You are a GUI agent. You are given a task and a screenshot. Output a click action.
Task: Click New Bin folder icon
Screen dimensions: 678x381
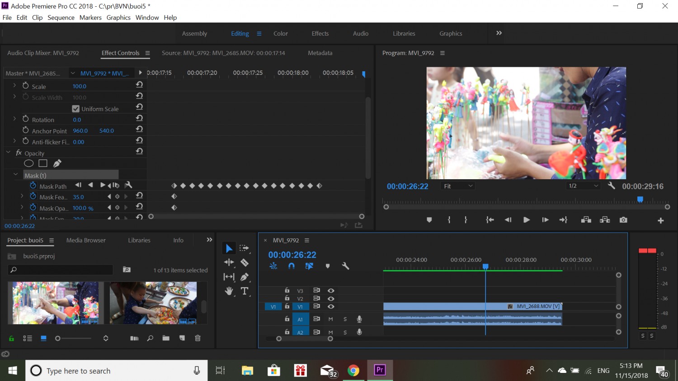coord(166,338)
